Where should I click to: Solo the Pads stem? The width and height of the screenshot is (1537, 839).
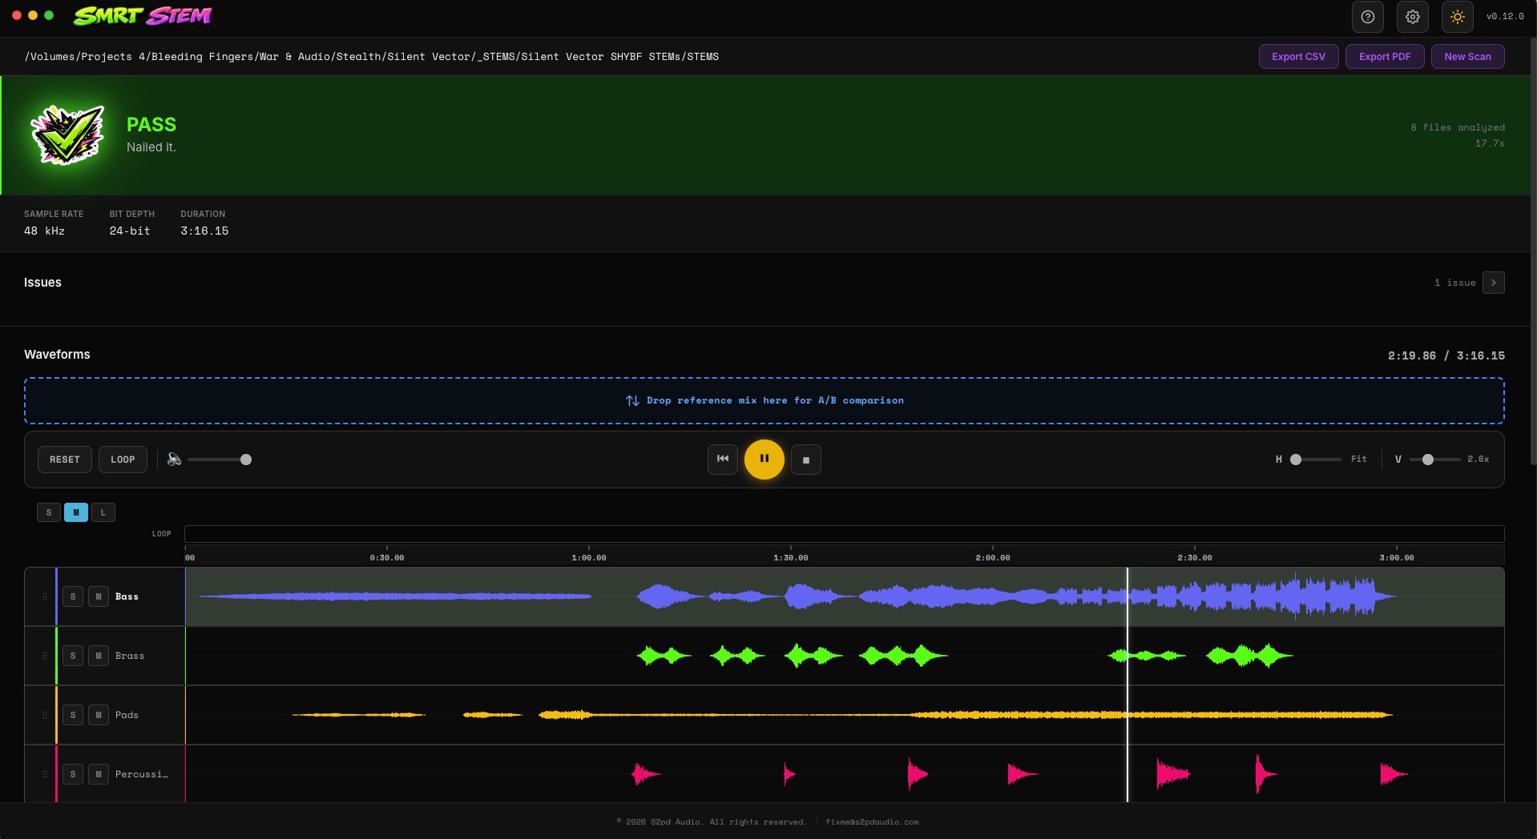pyautogui.click(x=73, y=715)
